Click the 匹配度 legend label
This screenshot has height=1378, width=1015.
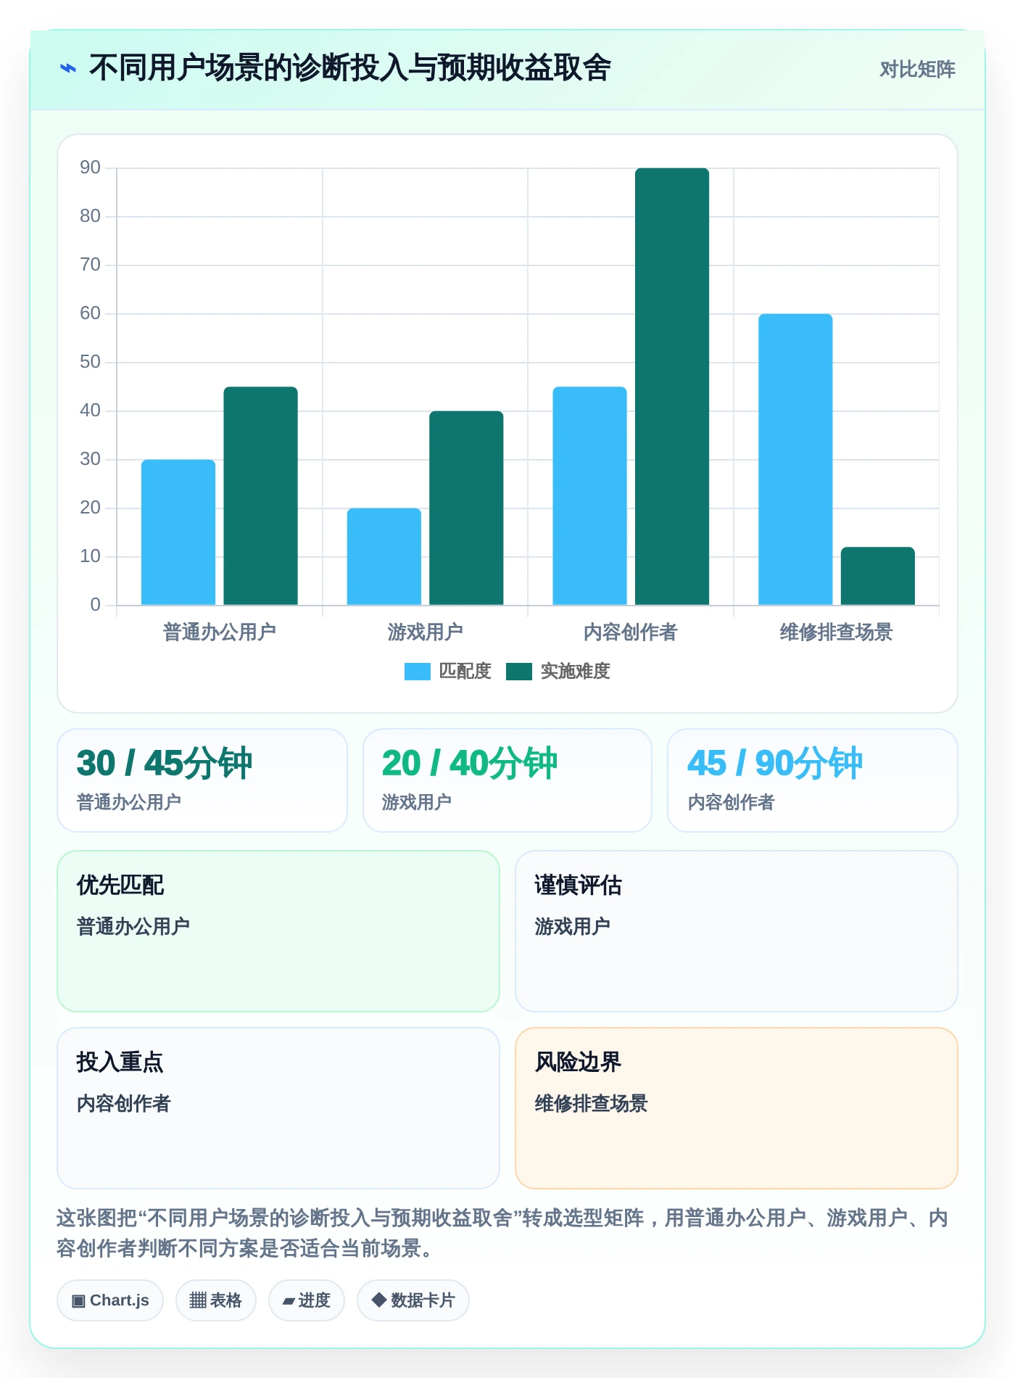[465, 672]
